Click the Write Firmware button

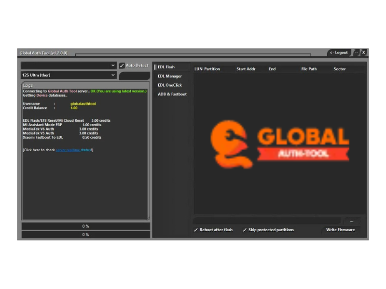point(341,230)
